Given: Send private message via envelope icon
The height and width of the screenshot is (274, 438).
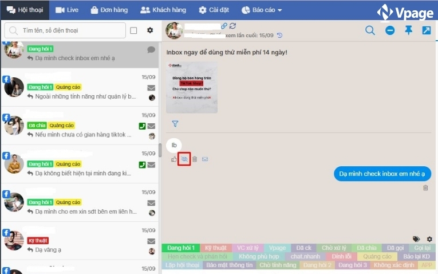Looking at the screenshot, I should click(205, 159).
